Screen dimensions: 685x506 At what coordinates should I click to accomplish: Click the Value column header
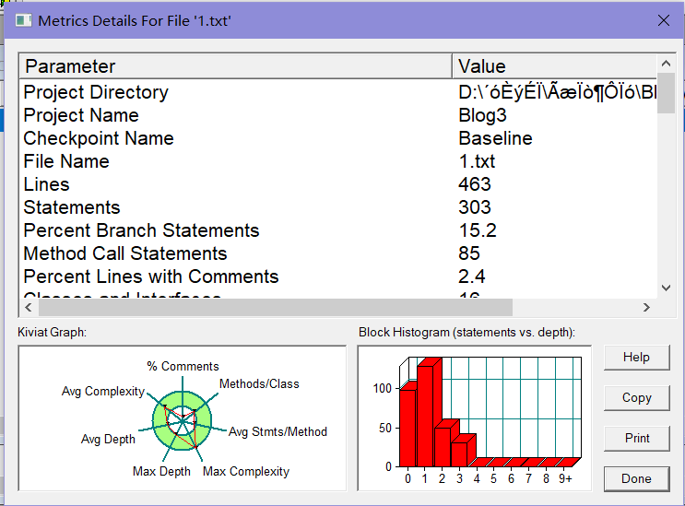555,66
